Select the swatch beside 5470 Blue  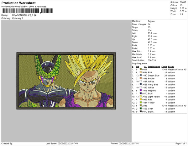click(x=141, y=93)
